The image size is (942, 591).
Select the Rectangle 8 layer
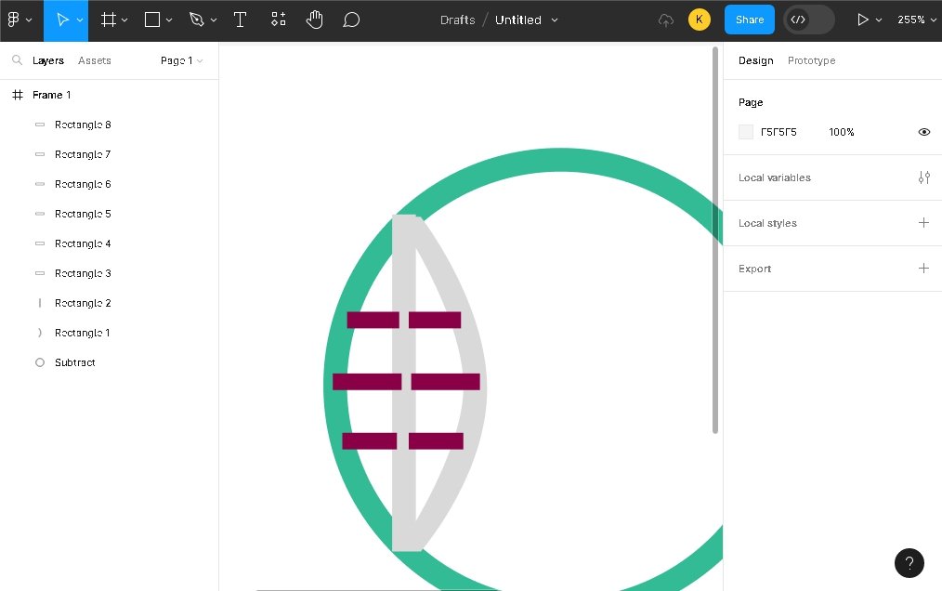tap(83, 125)
